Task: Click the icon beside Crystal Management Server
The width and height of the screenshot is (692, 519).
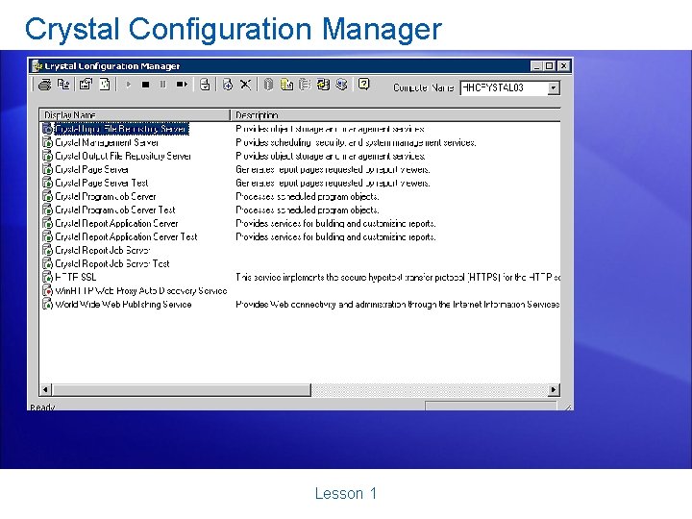Action: (48, 142)
